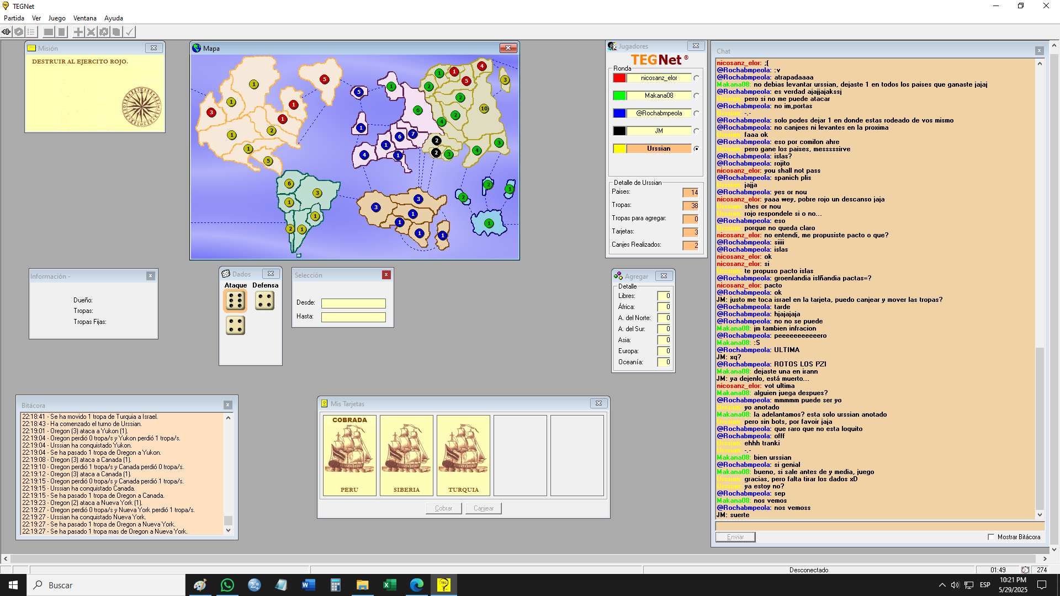Open Excel from the taskbar

[390, 585]
